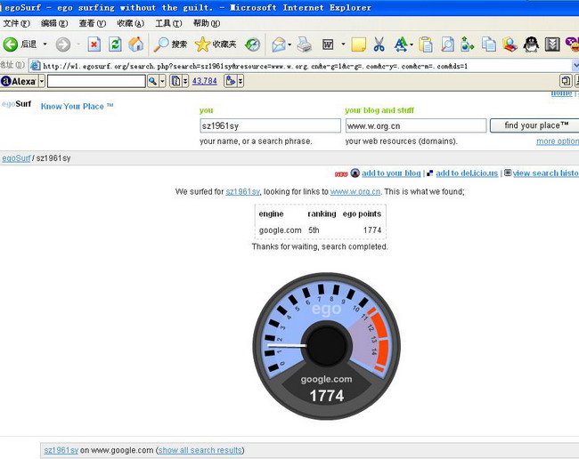Click the 'you' name input field
Viewport: 579px width, 459px height.
[270, 126]
